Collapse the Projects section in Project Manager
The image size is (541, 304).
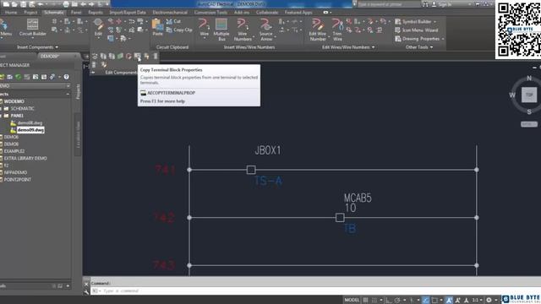coord(68,94)
